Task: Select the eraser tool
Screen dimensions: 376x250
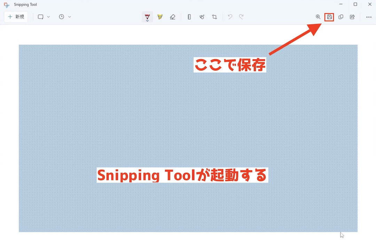Action: point(172,17)
